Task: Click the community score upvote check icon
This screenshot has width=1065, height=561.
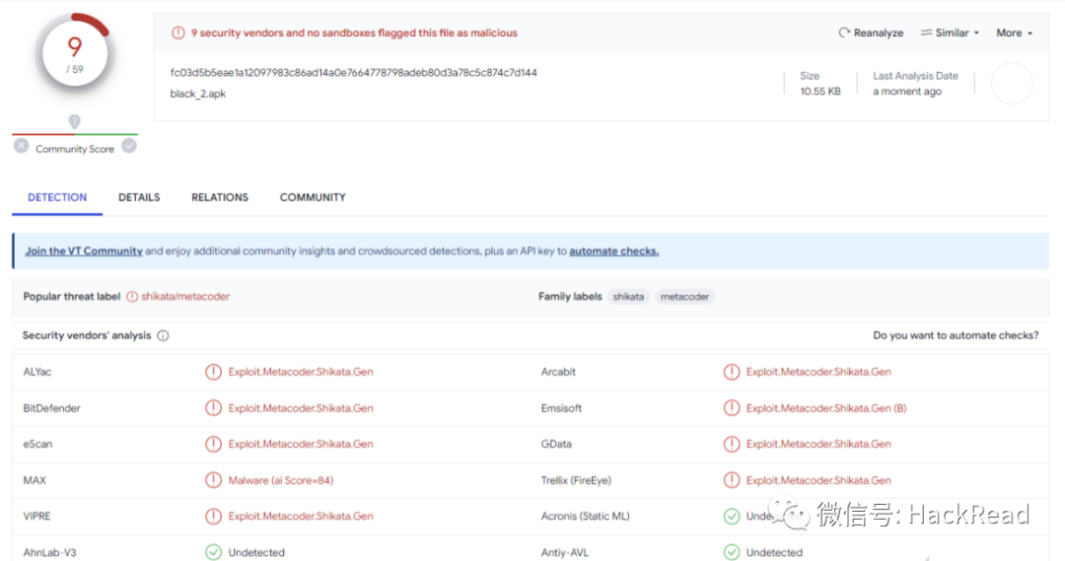Action: pyautogui.click(x=129, y=146)
